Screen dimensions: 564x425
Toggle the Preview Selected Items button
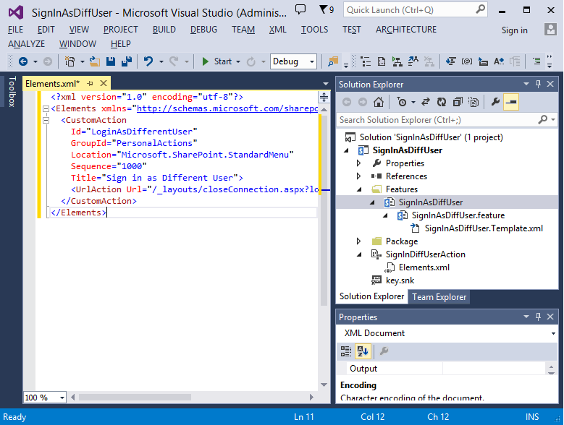pos(511,103)
